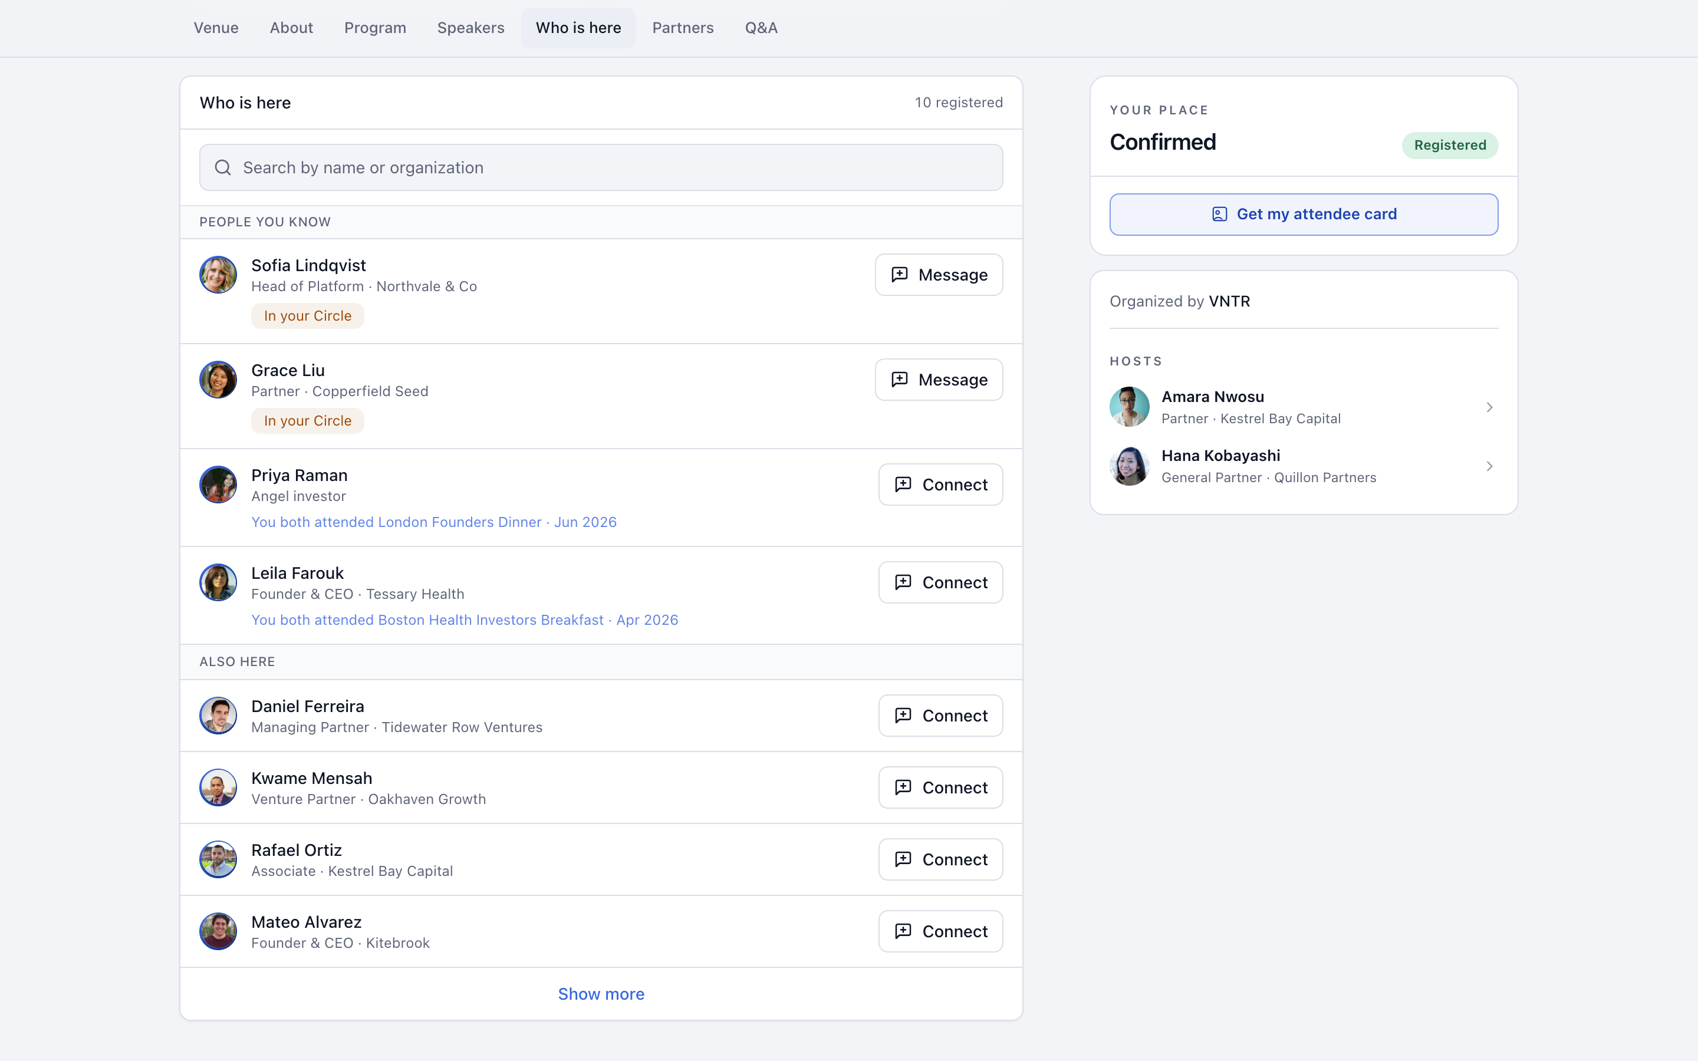Open Amara Nwosu's name
The width and height of the screenshot is (1698, 1061).
(x=1212, y=397)
